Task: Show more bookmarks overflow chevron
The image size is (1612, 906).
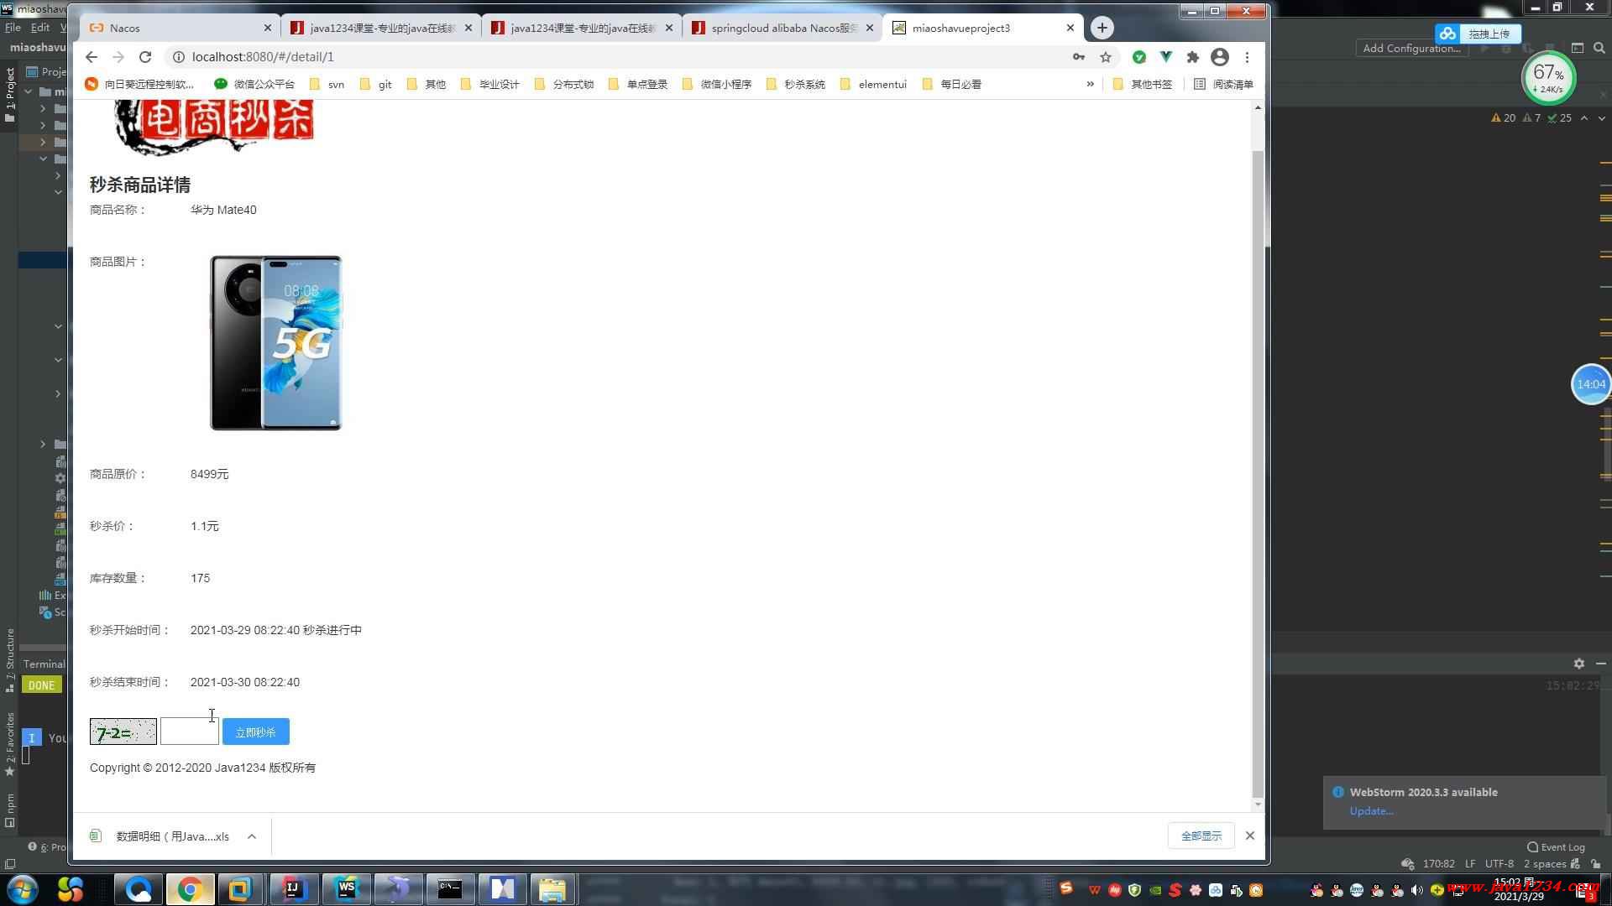Action: 1090,84
